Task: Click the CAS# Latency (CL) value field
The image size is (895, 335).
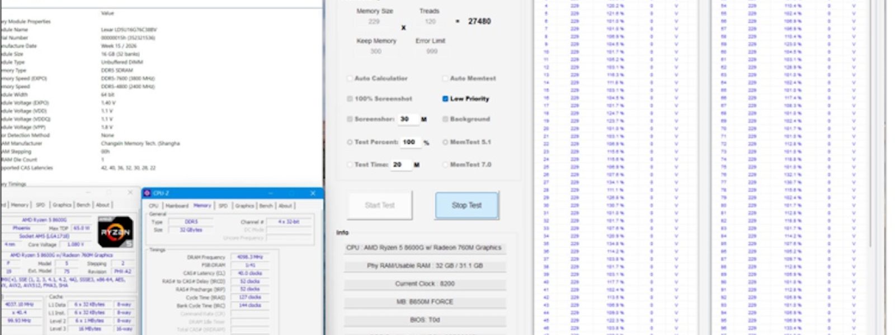Action: click(x=250, y=274)
